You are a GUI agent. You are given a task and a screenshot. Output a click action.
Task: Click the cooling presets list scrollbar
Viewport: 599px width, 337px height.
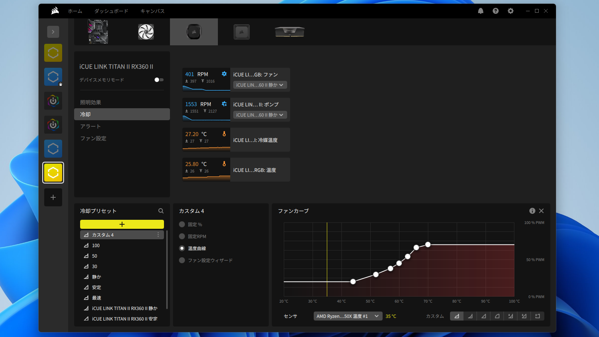(x=167, y=270)
